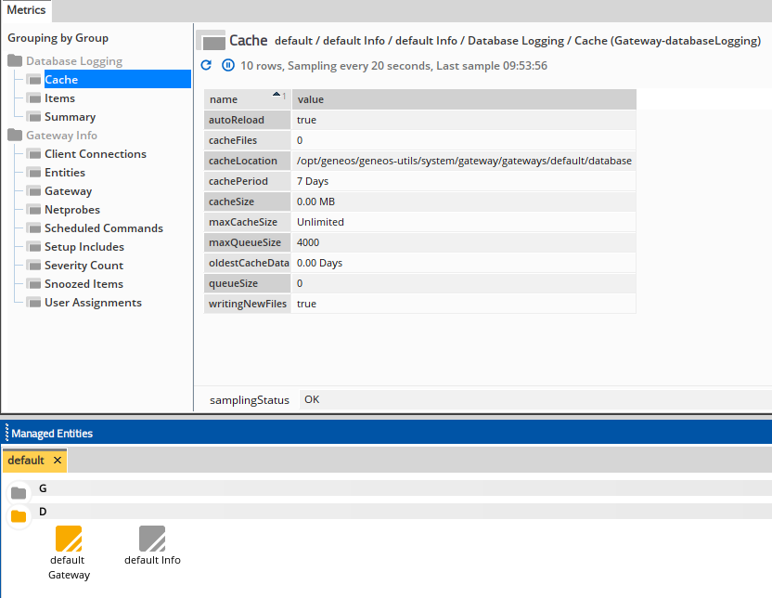The image size is (772, 598).
Task: Switch to the Metrics tab
Action: tap(26, 10)
